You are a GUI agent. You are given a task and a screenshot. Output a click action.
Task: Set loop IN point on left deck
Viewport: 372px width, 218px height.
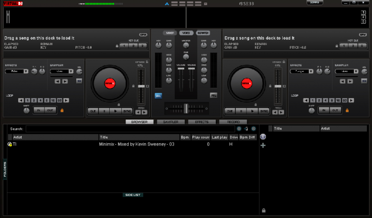point(39,110)
